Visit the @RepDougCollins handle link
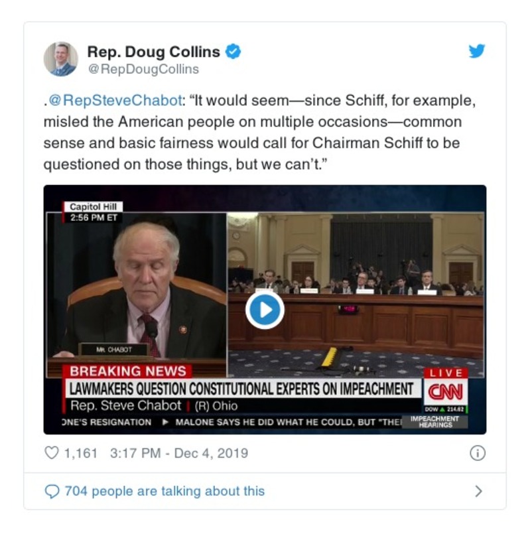Screen dimensions: 530x542 tap(143, 69)
